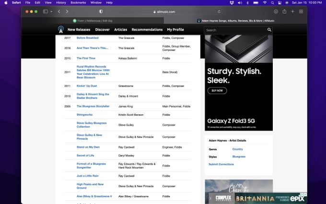This screenshot has width=326, height=204.
Task: Click the AllMusic logo icon
Action: (x=61, y=30)
